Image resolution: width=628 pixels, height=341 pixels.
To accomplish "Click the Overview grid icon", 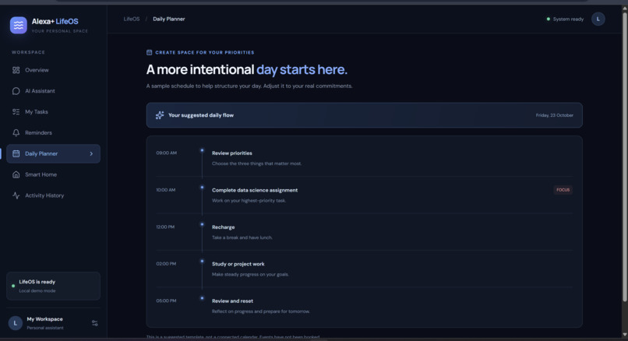I will [16, 70].
